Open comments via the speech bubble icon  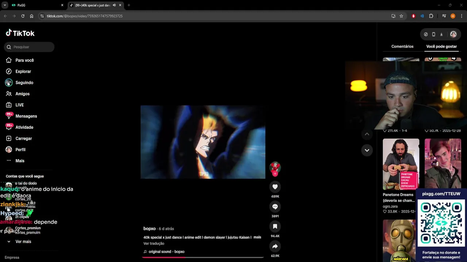275,207
